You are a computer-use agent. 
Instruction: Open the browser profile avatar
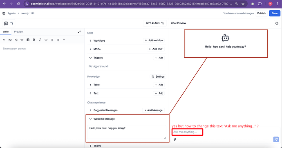click(270, 4)
